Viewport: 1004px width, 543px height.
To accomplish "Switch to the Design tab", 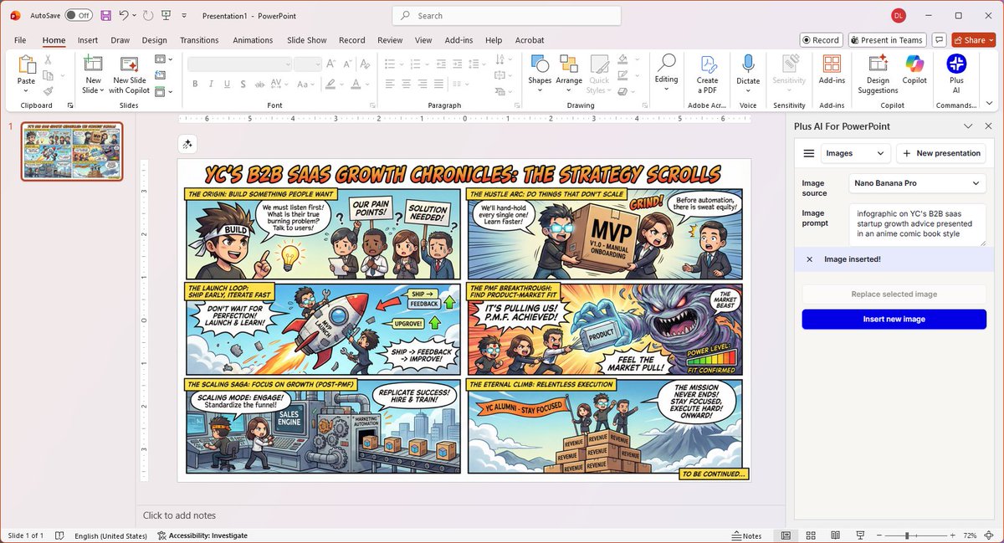I will coord(154,40).
